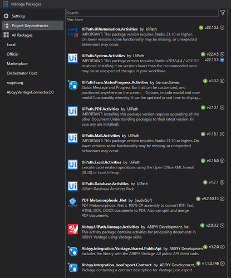Select the UiPath.Mail.Activities package title
This screenshot has height=278, width=231.
[x=101, y=136]
